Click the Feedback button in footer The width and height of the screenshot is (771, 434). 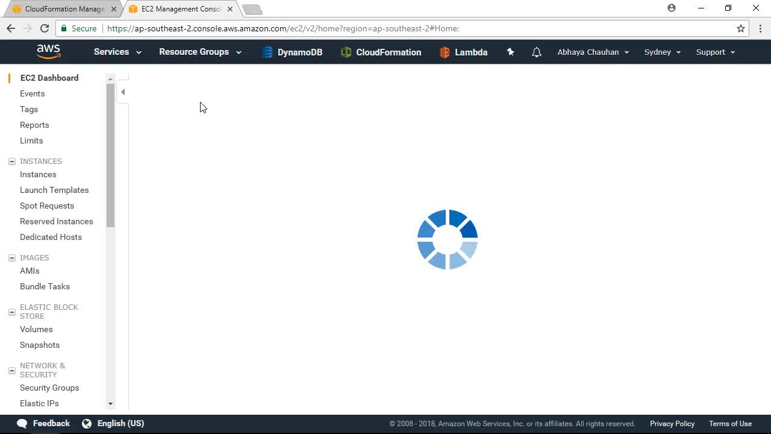tap(43, 423)
